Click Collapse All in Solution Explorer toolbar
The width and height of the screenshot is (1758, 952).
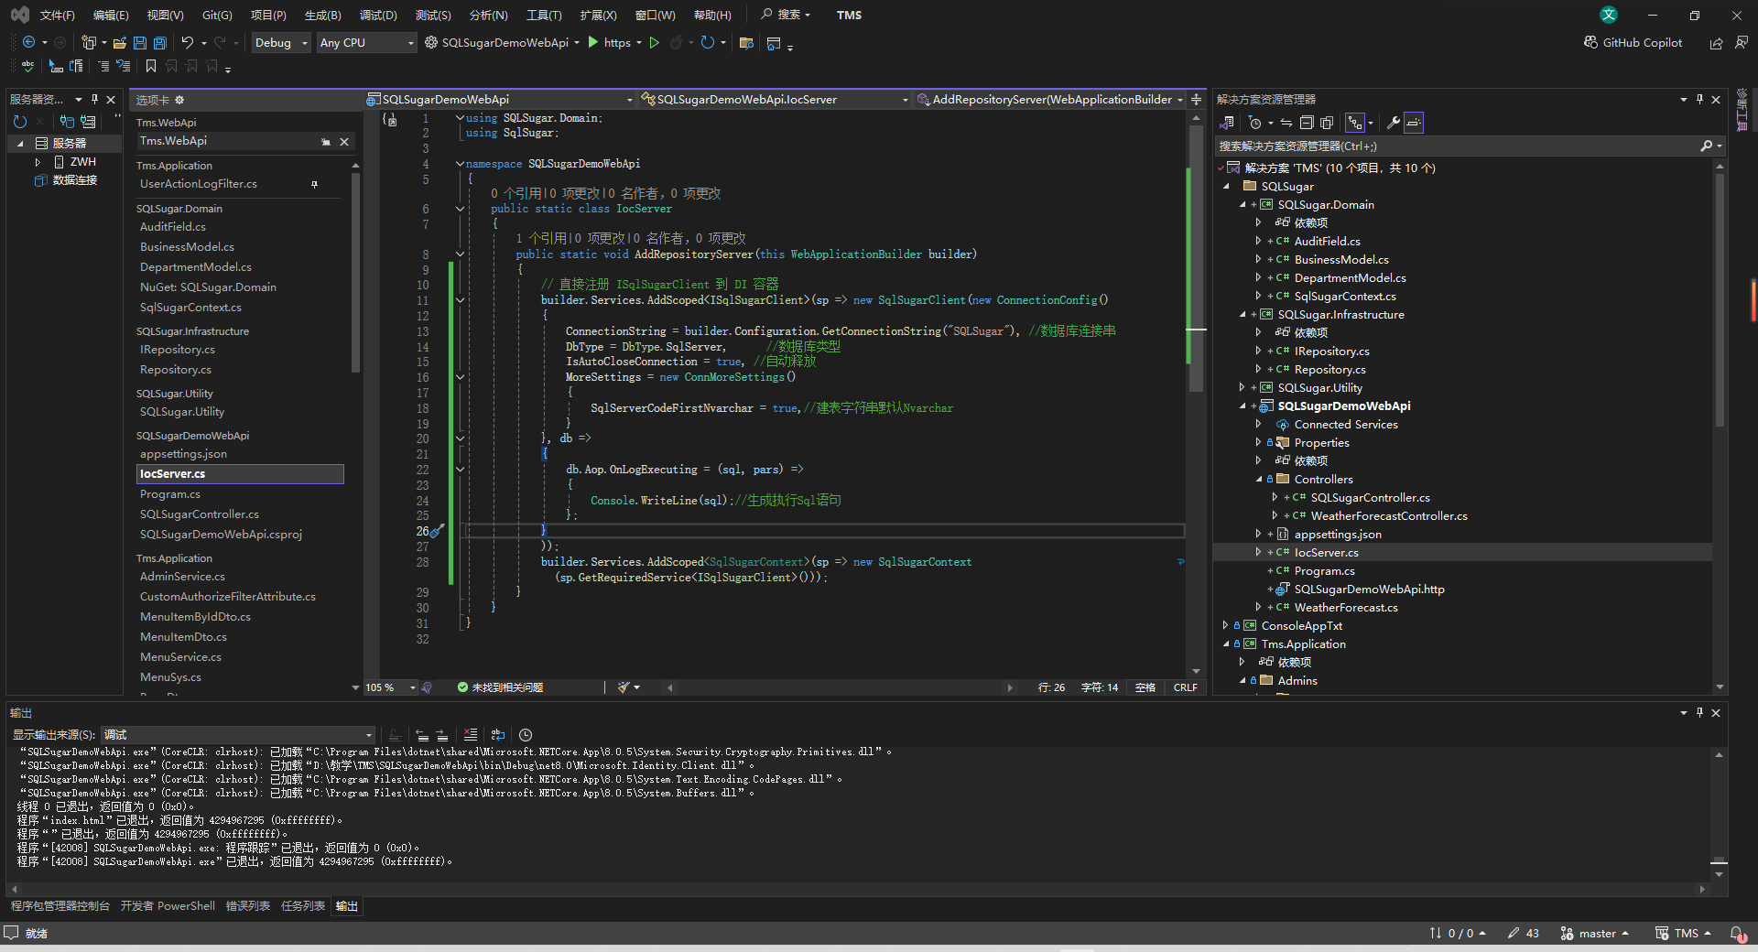[x=1307, y=123]
